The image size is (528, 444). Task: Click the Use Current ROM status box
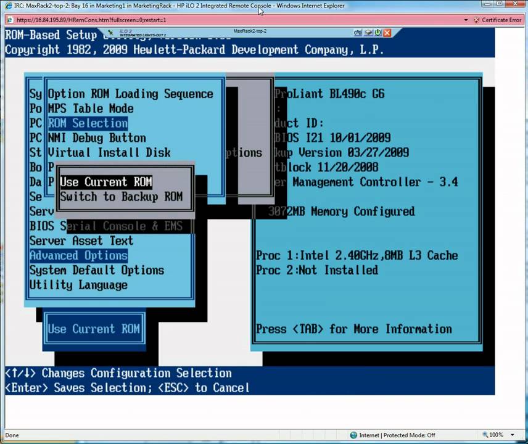tap(94, 329)
